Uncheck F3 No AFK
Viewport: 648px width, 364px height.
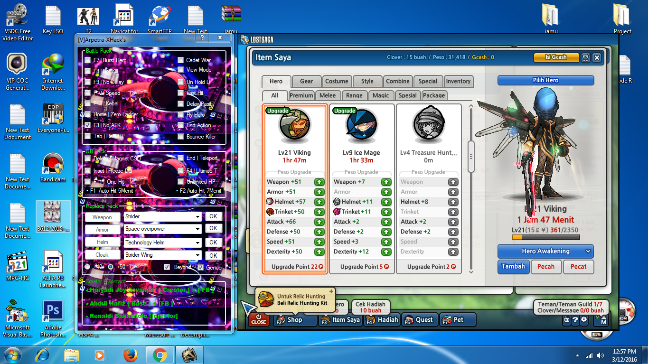87,125
